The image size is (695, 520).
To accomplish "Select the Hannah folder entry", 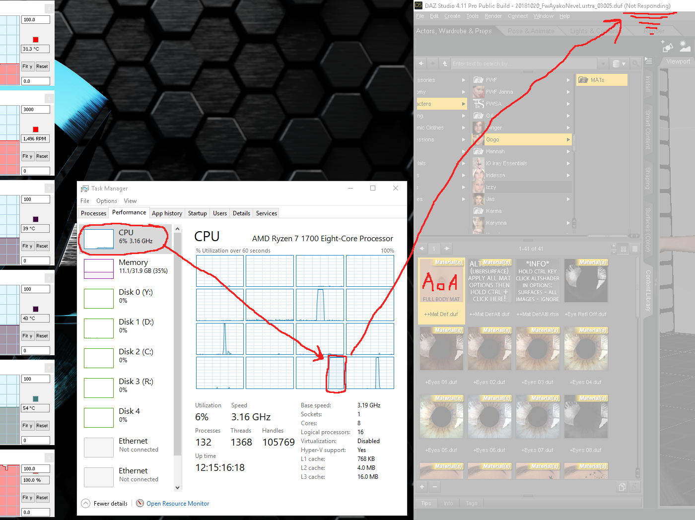I will point(522,151).
